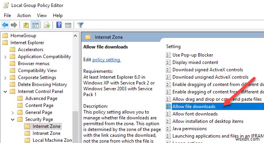
Task: Collapse the Internet Control Panel node
Action: 5,92
